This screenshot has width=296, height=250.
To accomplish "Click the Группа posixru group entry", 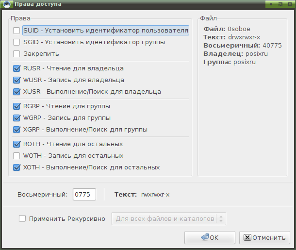I will pos(230,62).
